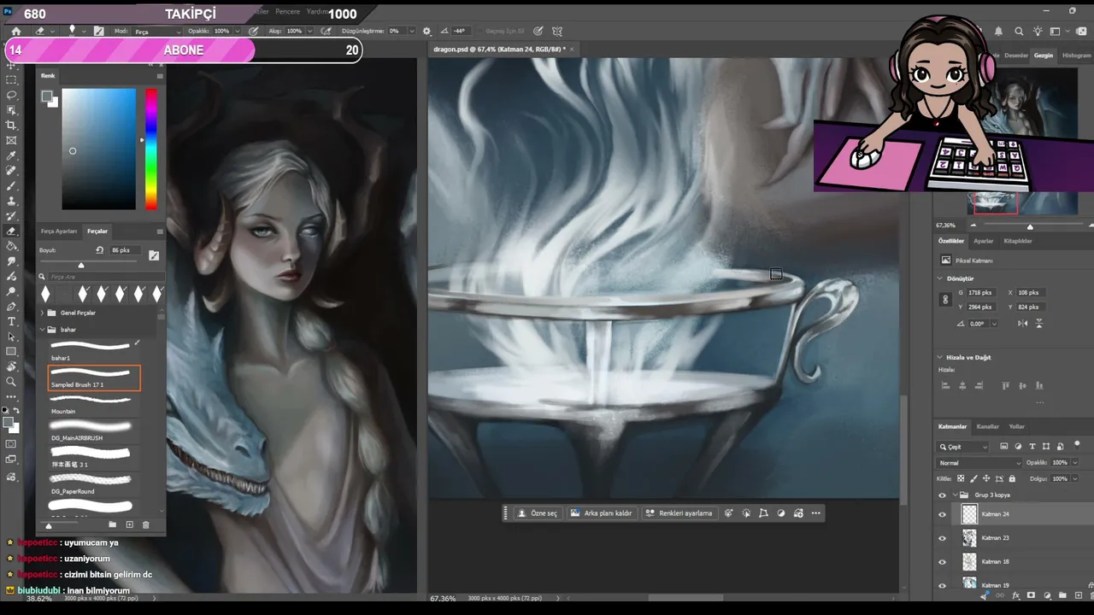Toggle width-height link in Properties
1094x615 pixels.
click(x=945, y=300)
